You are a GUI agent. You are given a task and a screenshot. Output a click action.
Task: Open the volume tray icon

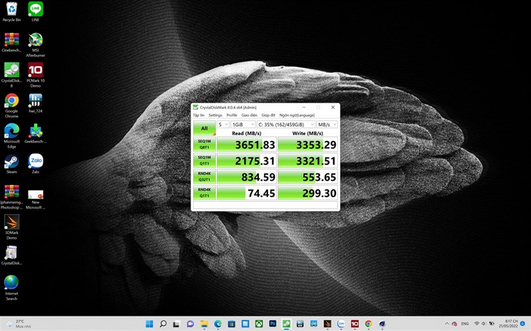pyautogui.click(x=483, y=324)
